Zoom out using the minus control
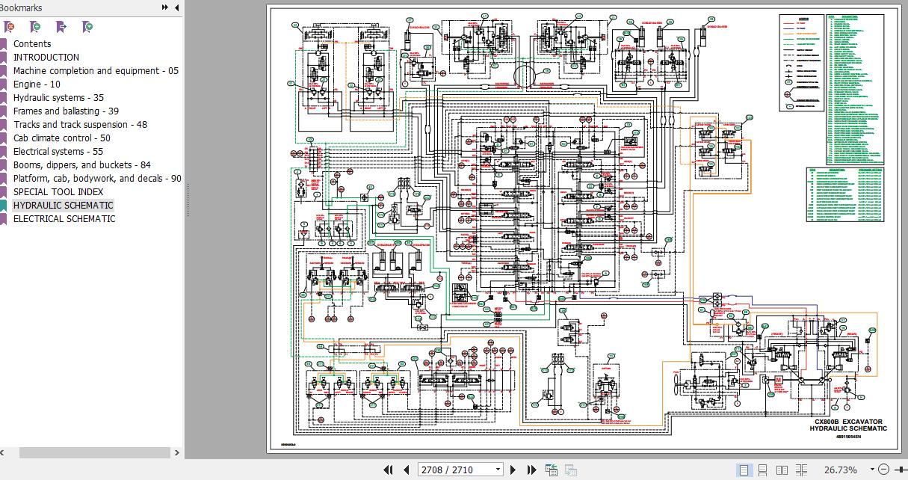This screenshot has height=480, width=908. coord(885,470)
